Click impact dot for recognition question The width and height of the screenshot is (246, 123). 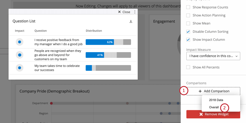(x=19, y=55)
